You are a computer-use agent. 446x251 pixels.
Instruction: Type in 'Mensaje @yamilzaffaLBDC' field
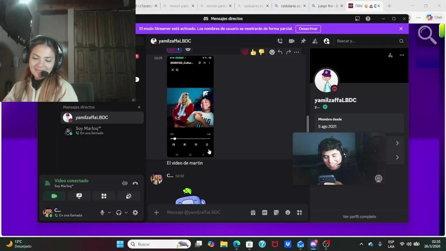pos(206,212)
